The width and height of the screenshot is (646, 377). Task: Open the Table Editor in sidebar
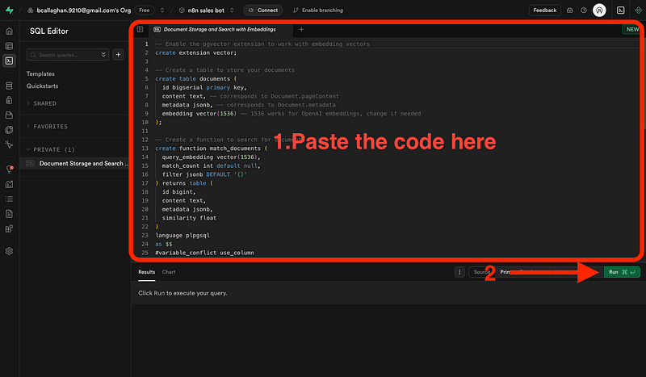pos(9,45)
